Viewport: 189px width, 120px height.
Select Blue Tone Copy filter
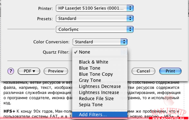[x=100, y=74]
